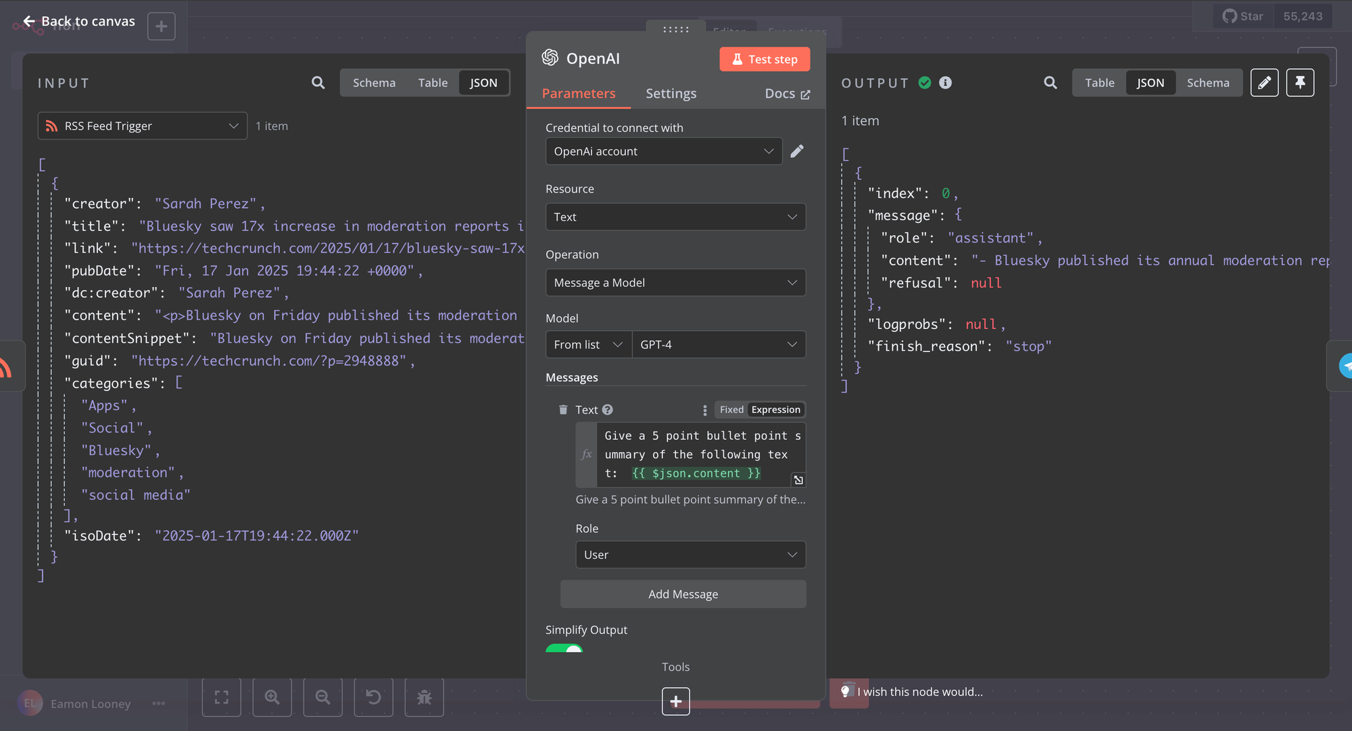
Task: Zoom in on the canvas
Action: [x=272, y=697]
